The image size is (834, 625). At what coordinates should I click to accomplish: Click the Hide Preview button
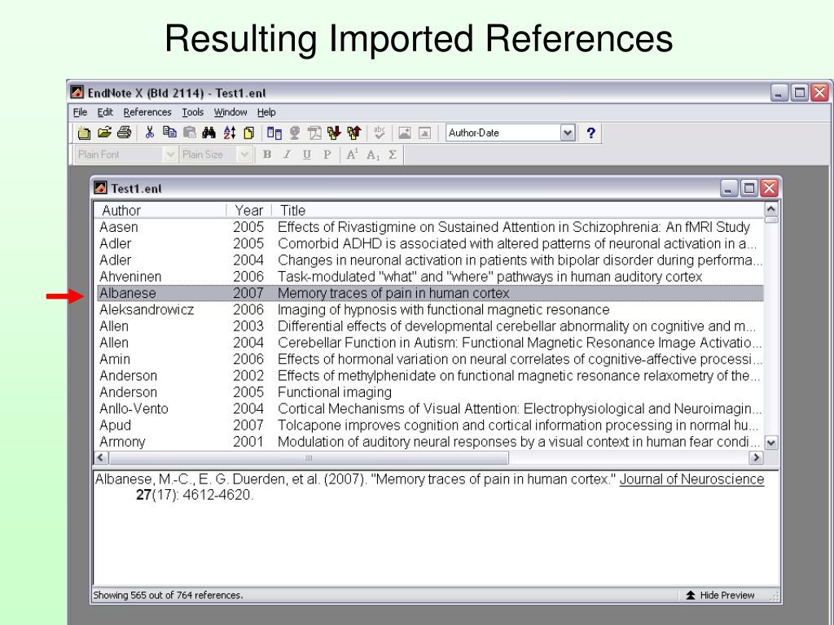[721, 595]
